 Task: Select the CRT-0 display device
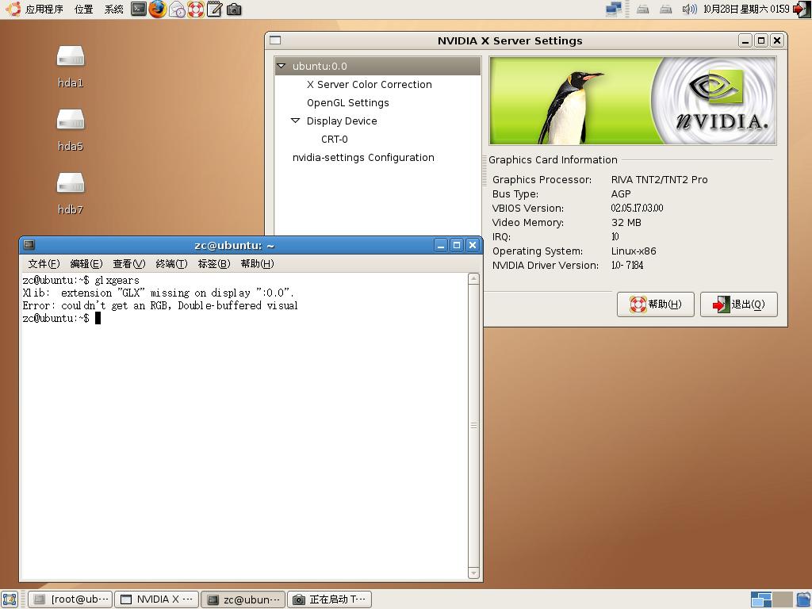pyautogui.click(x=335, y=139)
